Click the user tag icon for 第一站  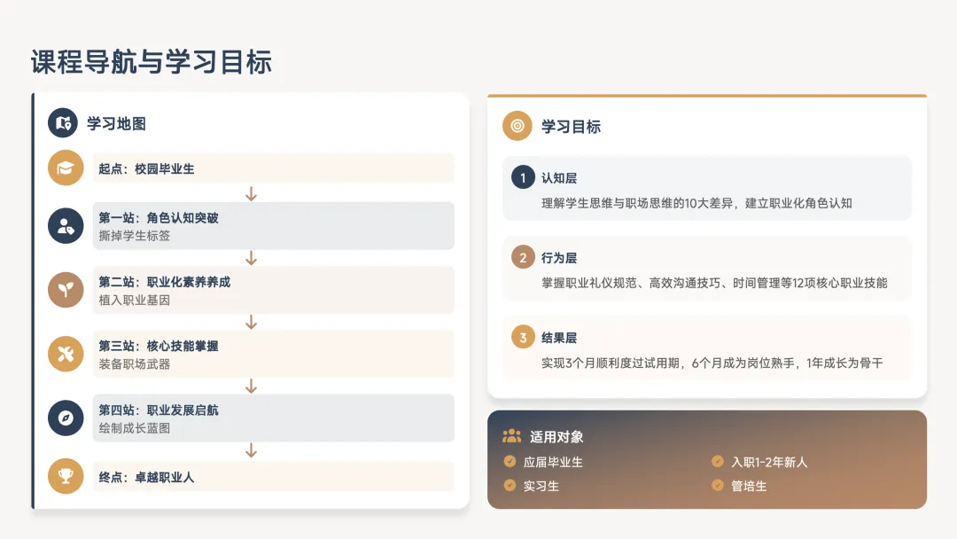(66, 226)
